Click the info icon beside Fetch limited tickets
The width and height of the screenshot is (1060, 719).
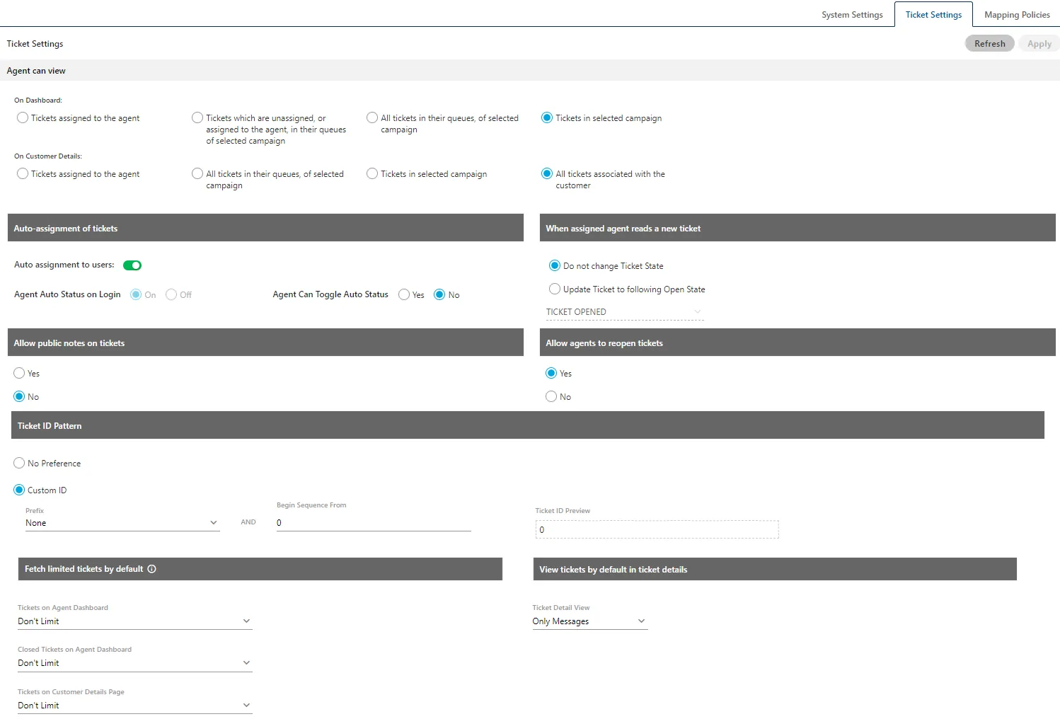[x=151, y=569]
